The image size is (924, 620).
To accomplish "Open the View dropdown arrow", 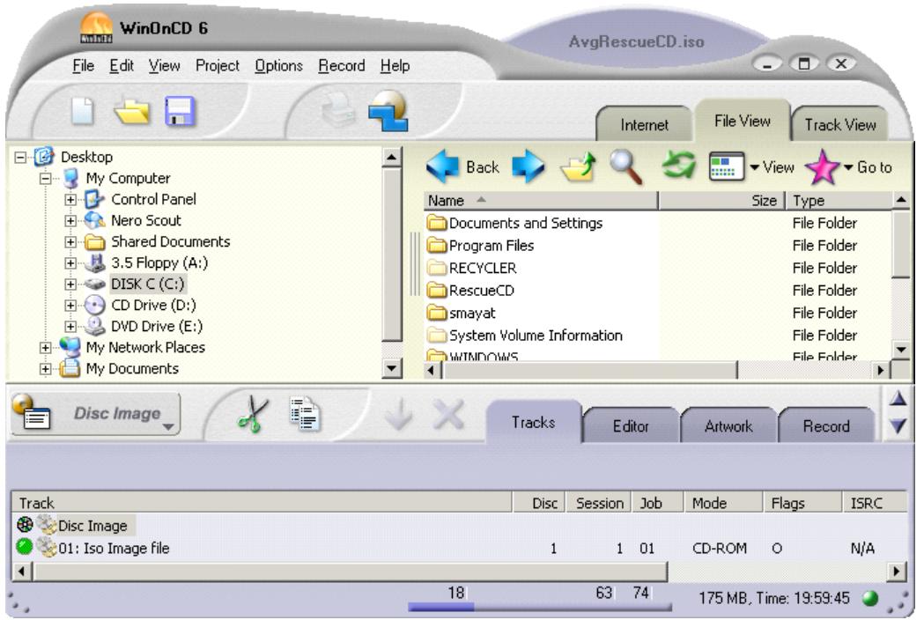I will coord(754,167).
